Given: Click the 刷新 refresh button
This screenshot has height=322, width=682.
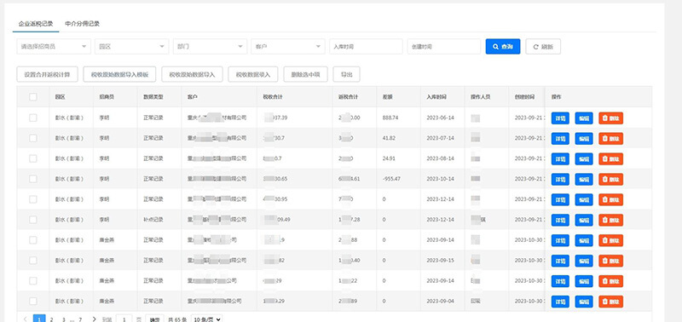Looking at the screenshot, I should (x=543, y=47).
